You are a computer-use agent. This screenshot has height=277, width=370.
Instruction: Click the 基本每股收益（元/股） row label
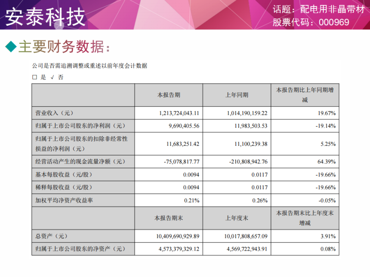pyautogui.click(x=64, y=175)
